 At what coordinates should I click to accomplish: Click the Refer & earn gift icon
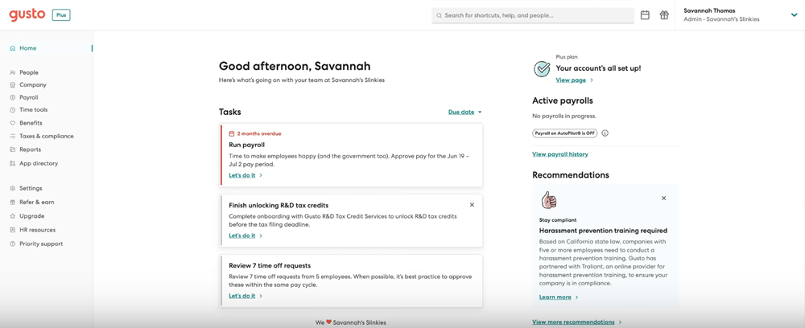click(13, 202)
